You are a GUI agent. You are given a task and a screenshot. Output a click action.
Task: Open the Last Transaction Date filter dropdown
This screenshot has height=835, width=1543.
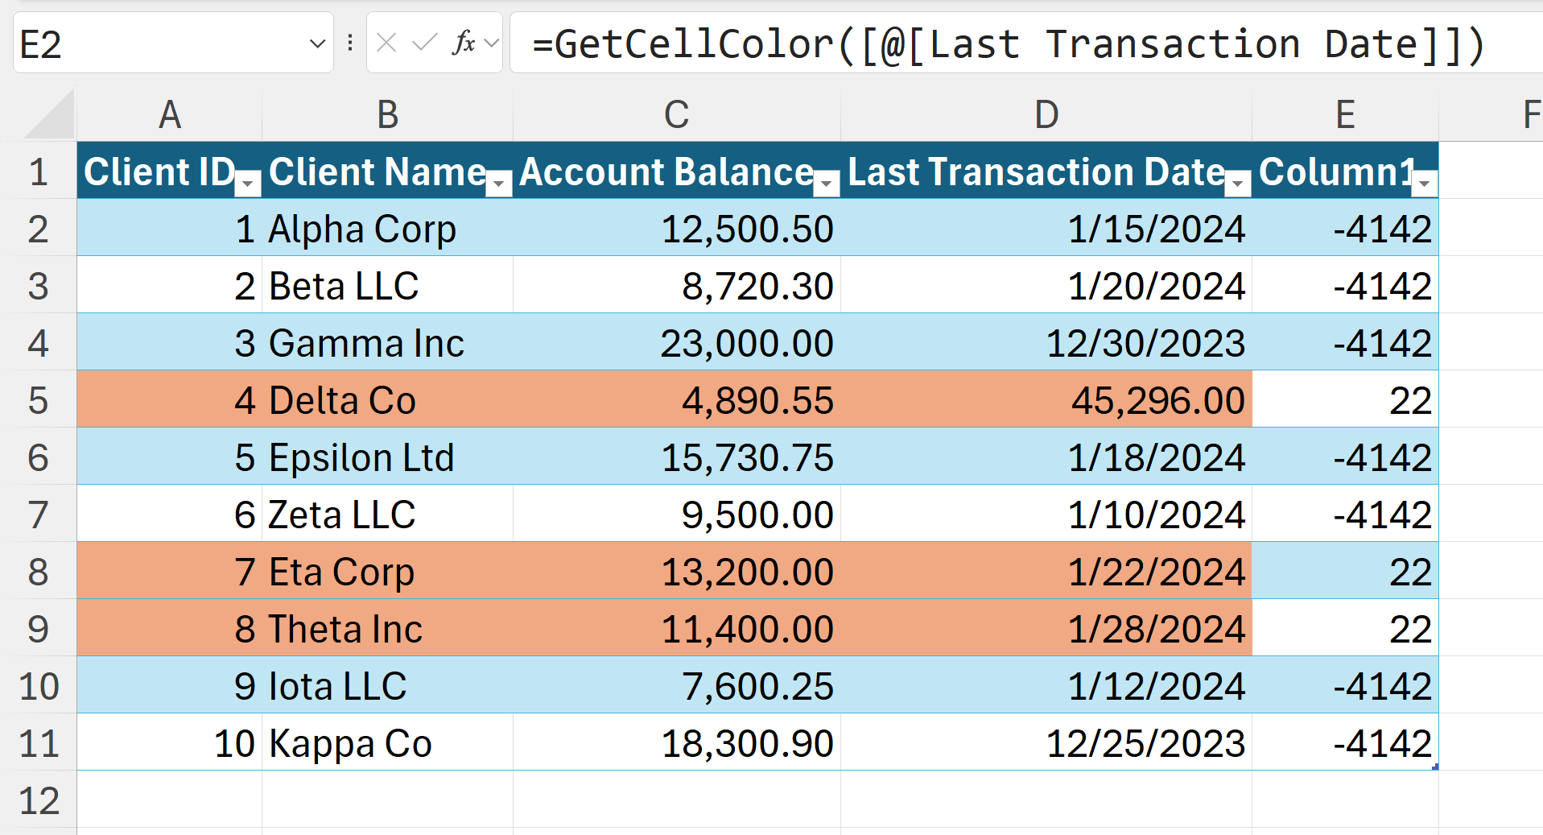[1238, 184]
